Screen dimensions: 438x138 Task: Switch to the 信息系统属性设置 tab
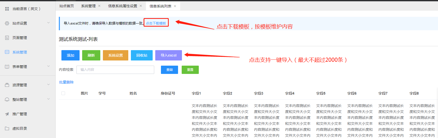[x=122, y=6]
